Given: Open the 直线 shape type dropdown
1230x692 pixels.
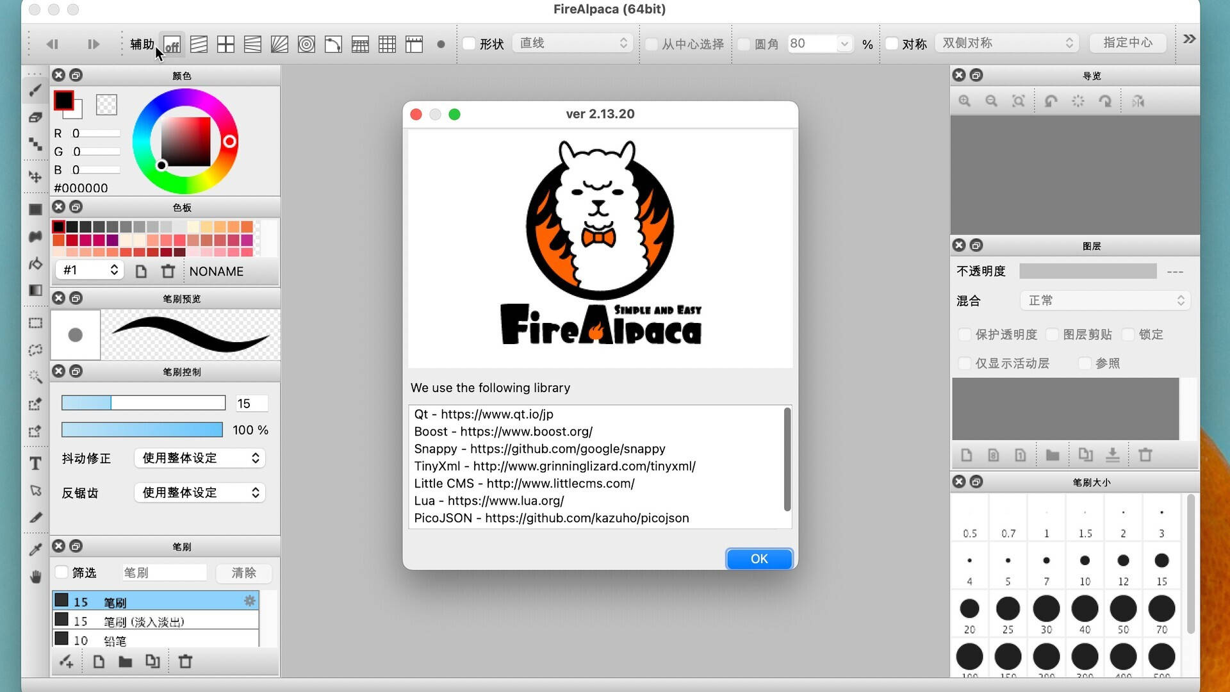Looking at the screenshot, I should coord(573,43).
